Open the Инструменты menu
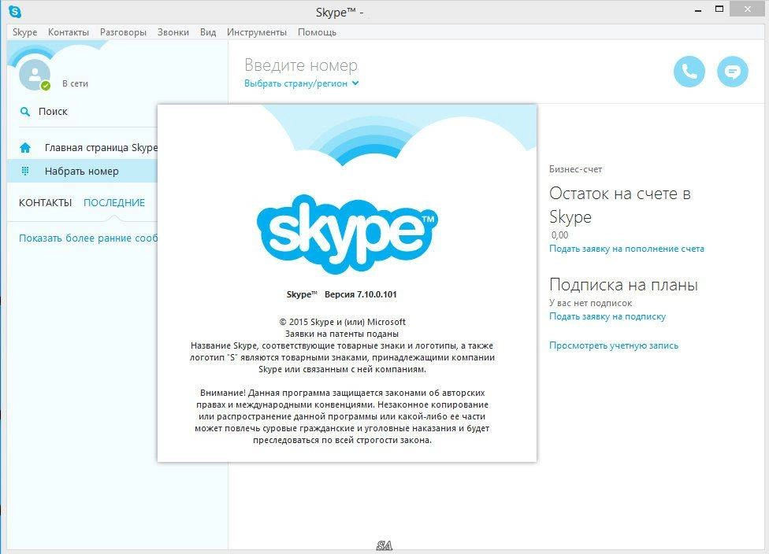769x554 pixels. pos(257,32)
